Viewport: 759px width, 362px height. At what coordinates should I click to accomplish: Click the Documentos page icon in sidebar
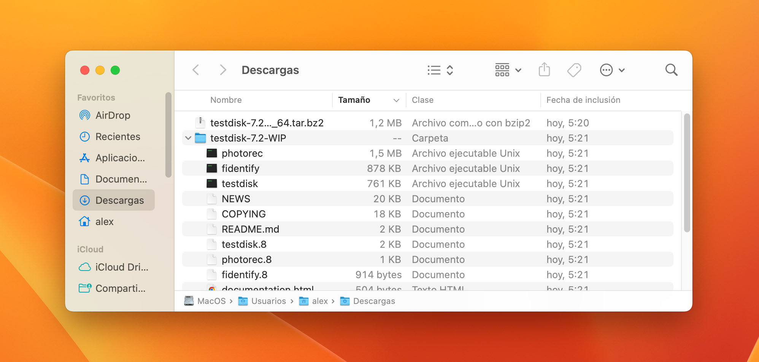pyautogui.click(x=84, y=179)
